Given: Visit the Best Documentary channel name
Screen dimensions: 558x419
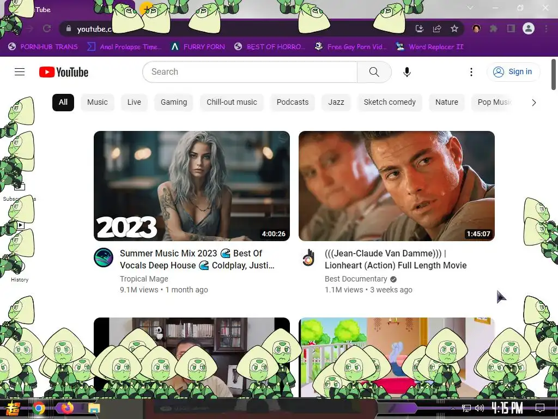Looking at the screenshot, I should click(356, 279).
